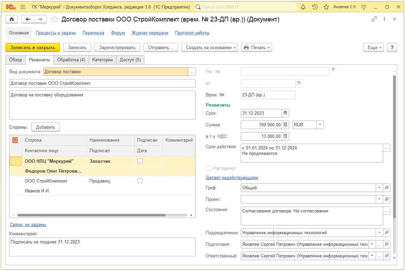The height and width of the screenshot is (271, 405).
Task: Open notifications bell icon
Action: [x=303, y=7]
